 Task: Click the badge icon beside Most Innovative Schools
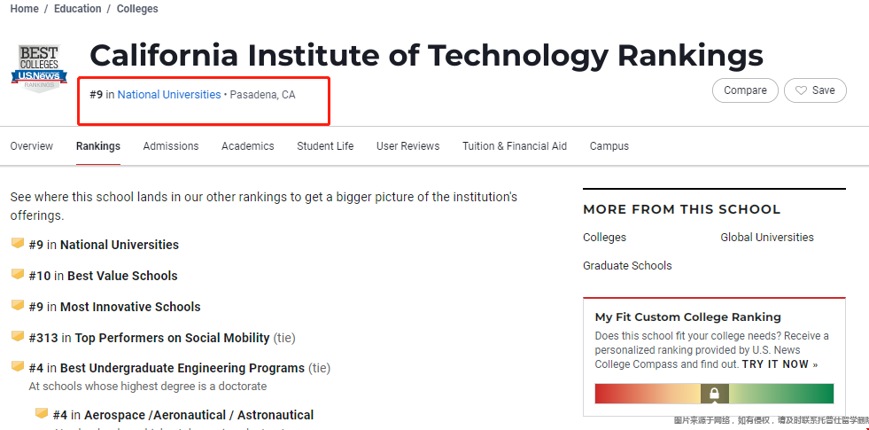click(x=18, y=306)
